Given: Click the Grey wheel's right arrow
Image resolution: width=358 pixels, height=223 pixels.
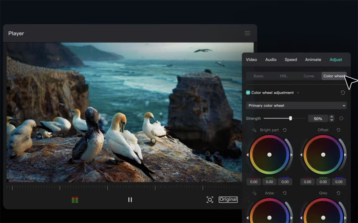Looking at the screenshot, I should [345, 218].
